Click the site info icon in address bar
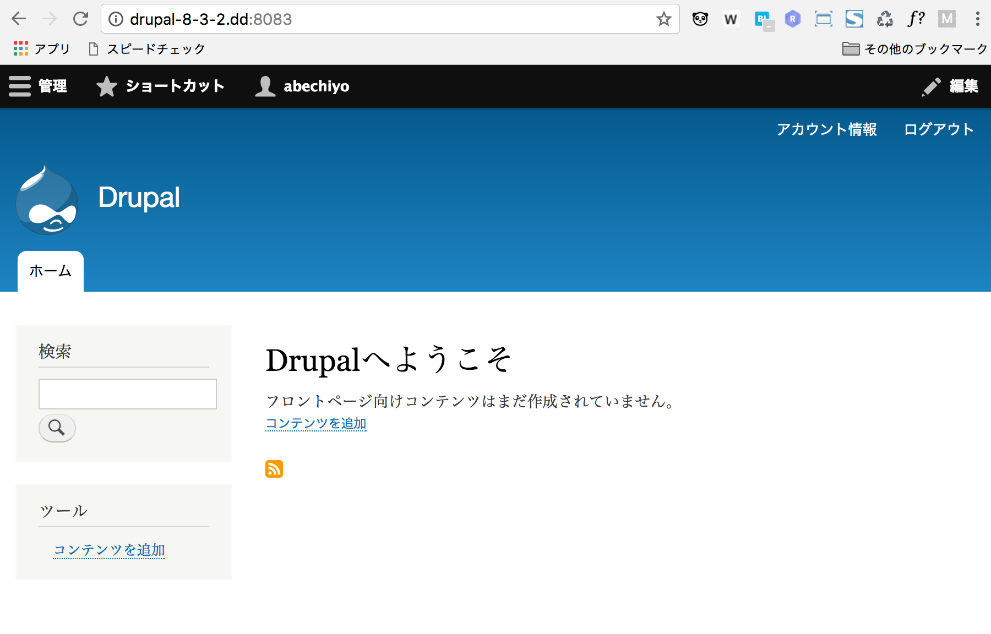 point(116,19)
